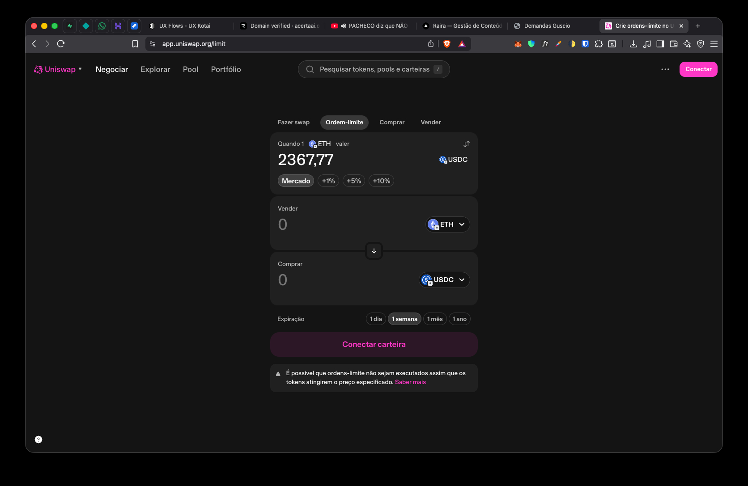The image size is (748, 486).
Task: Set expiration to 1 dia
Action: point(376,319)
